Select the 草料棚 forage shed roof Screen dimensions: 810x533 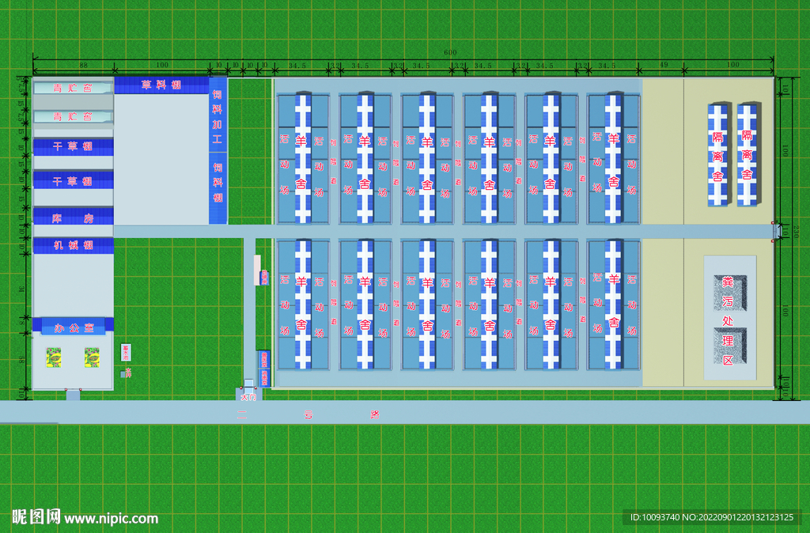(161, 85)
